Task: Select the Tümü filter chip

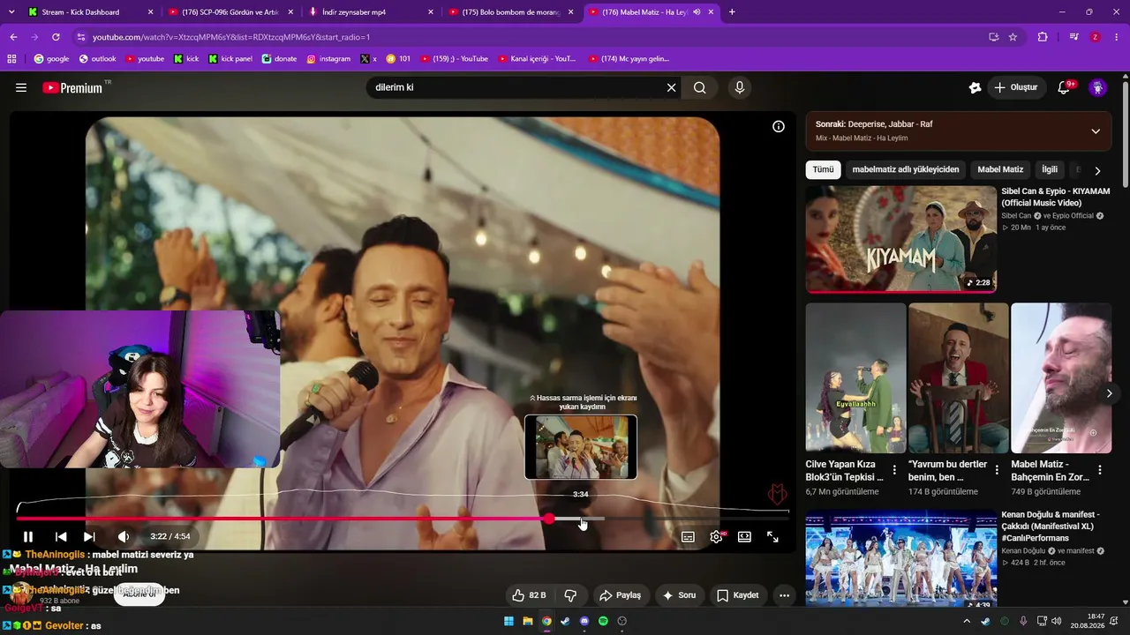Action: click(823, 169)
